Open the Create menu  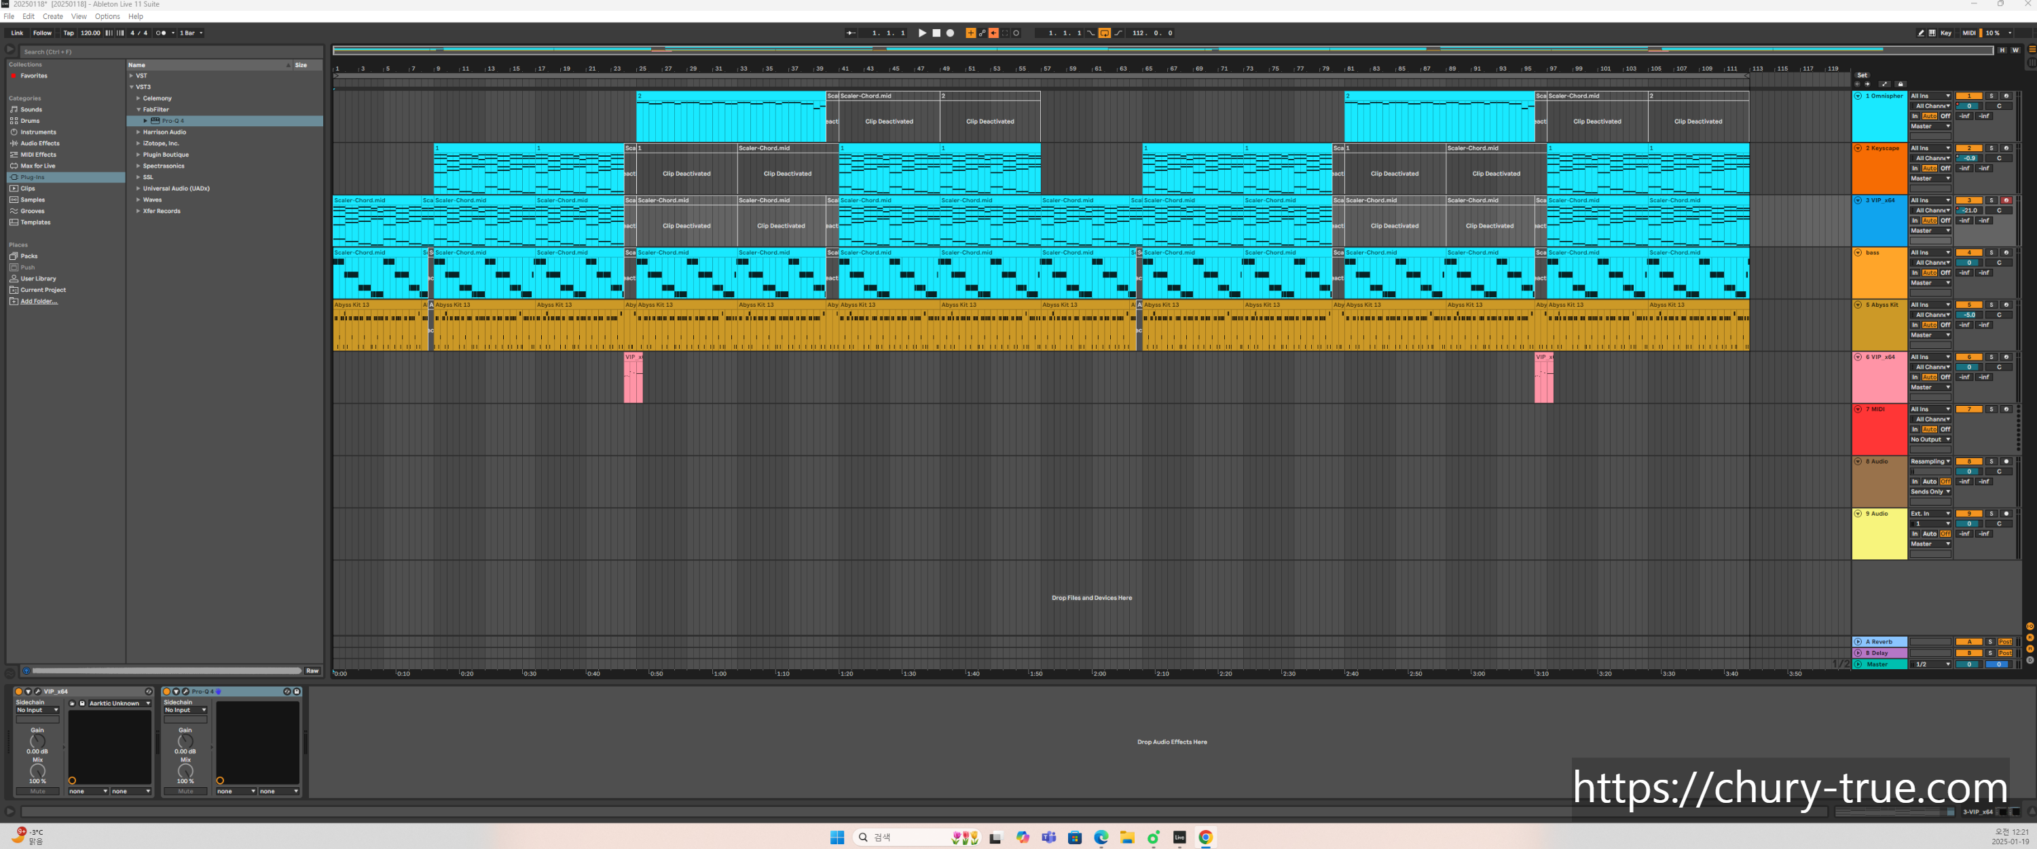(x=53, y=16)
